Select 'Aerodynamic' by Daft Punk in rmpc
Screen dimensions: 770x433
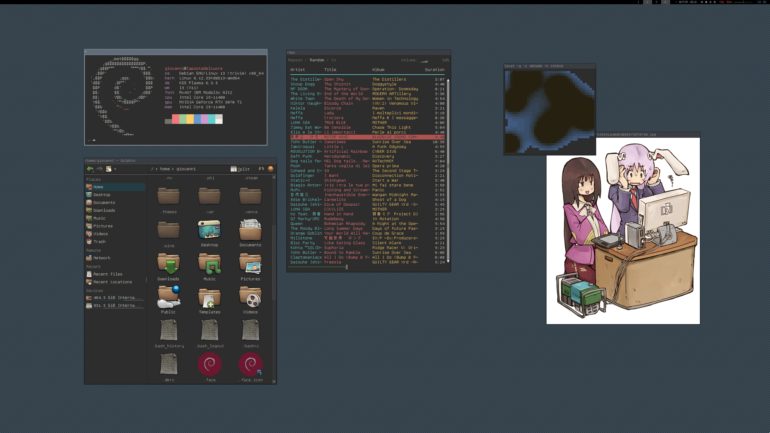point(368,156)
